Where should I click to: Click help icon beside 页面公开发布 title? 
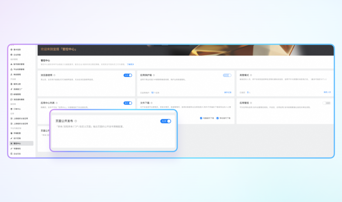76,121
